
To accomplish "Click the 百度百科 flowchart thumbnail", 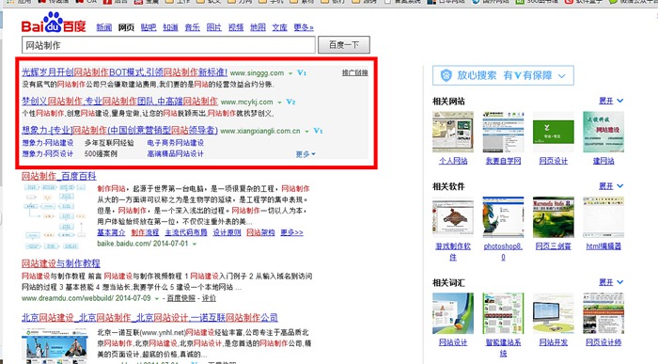I will coord(55,216).
